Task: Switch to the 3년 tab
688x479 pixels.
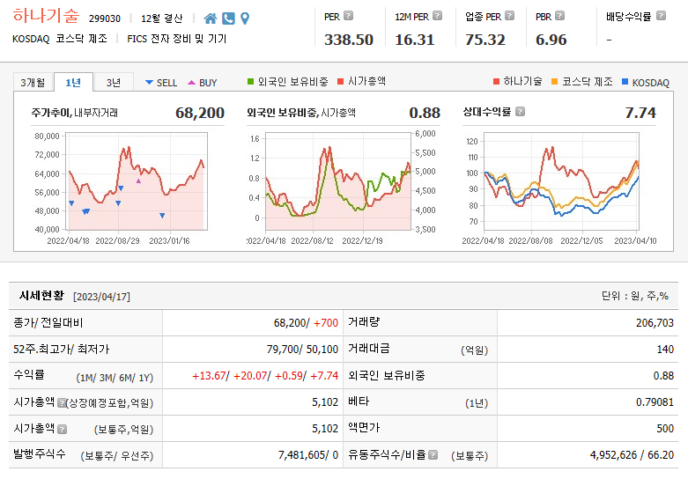Action: click(114, 83)
